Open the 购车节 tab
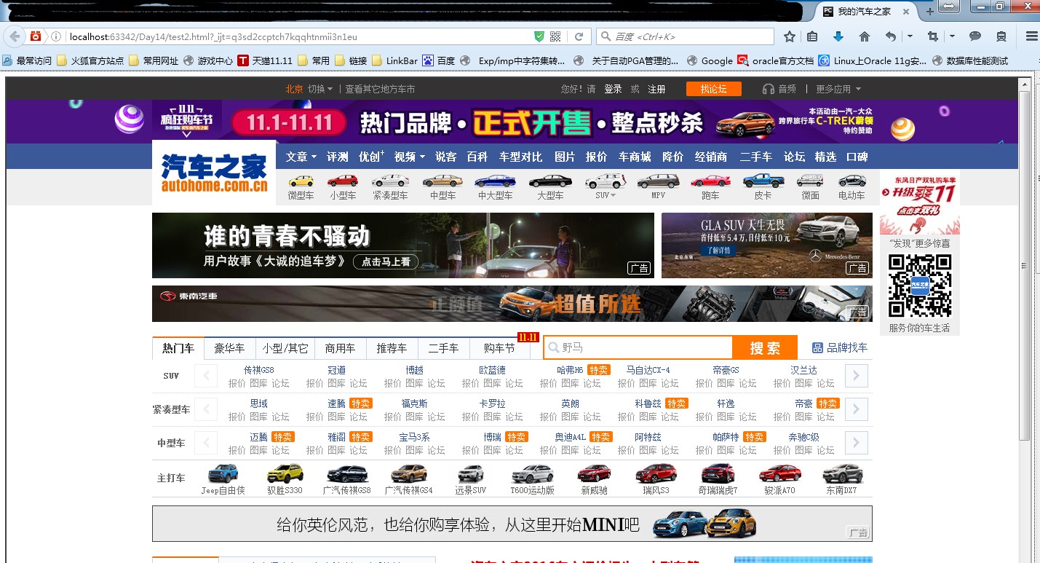This screenshot has width=1040, height=563. click(x=499, y=348)
